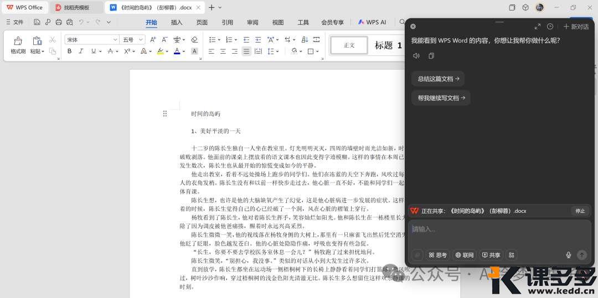
Task: Toggle the 共享 sharing option
Action: [491, 255]
